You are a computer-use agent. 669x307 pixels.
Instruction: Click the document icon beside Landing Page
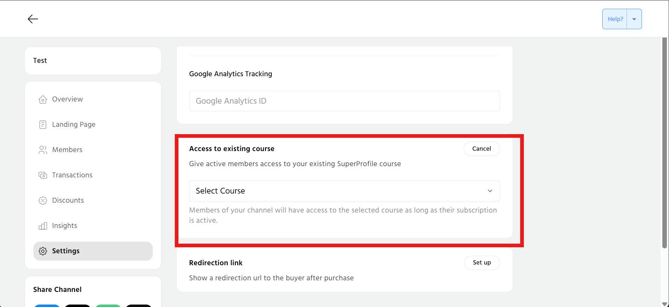(x=43, y=125)
